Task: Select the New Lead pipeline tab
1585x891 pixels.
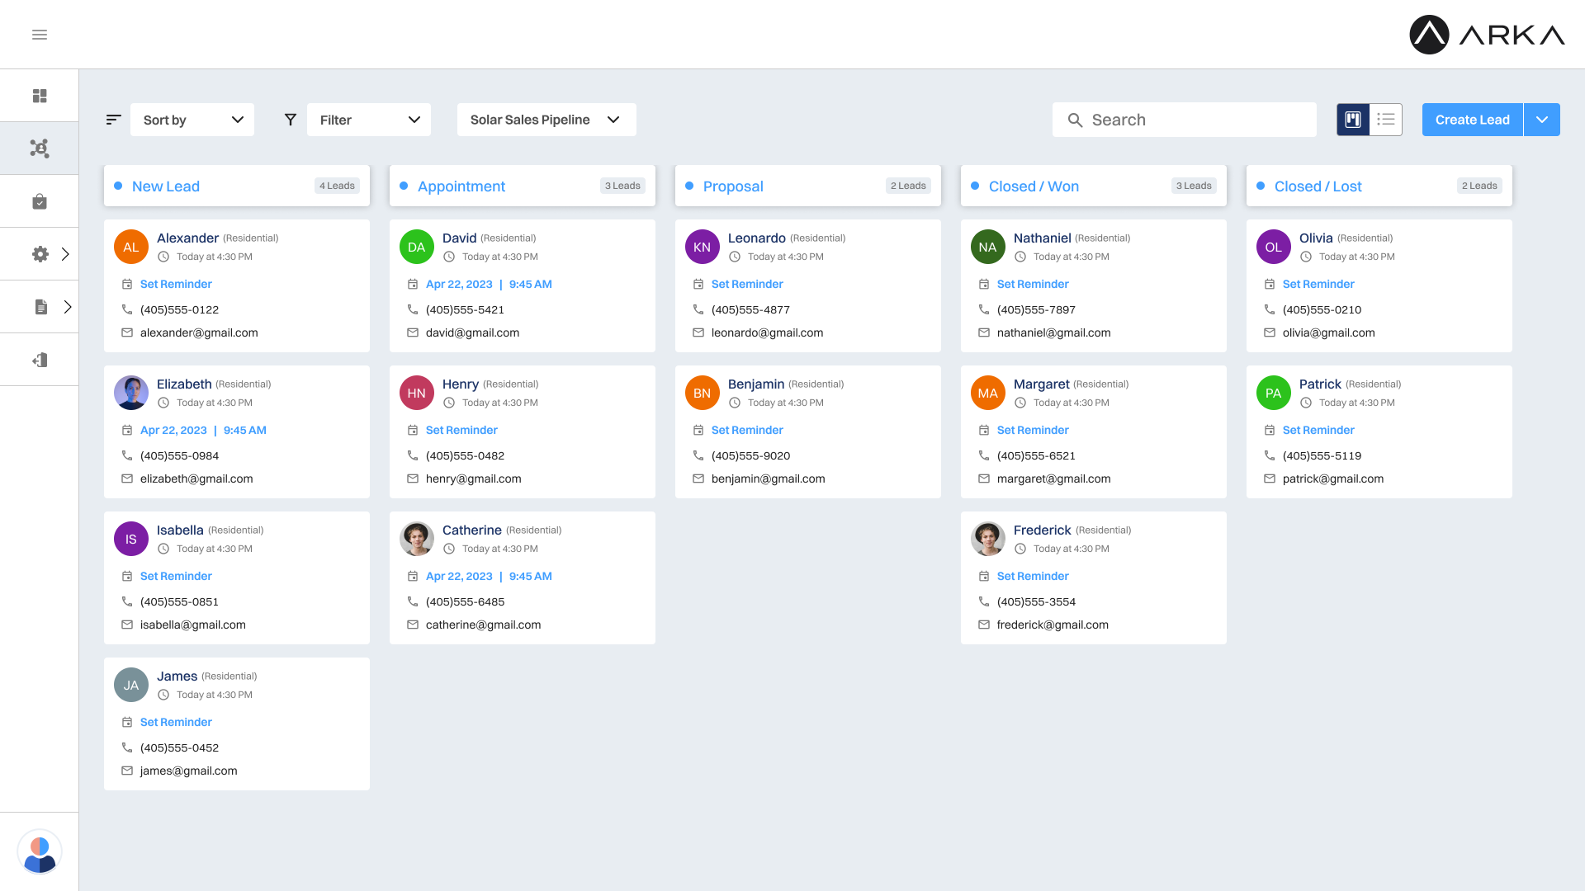Action: 165,185
